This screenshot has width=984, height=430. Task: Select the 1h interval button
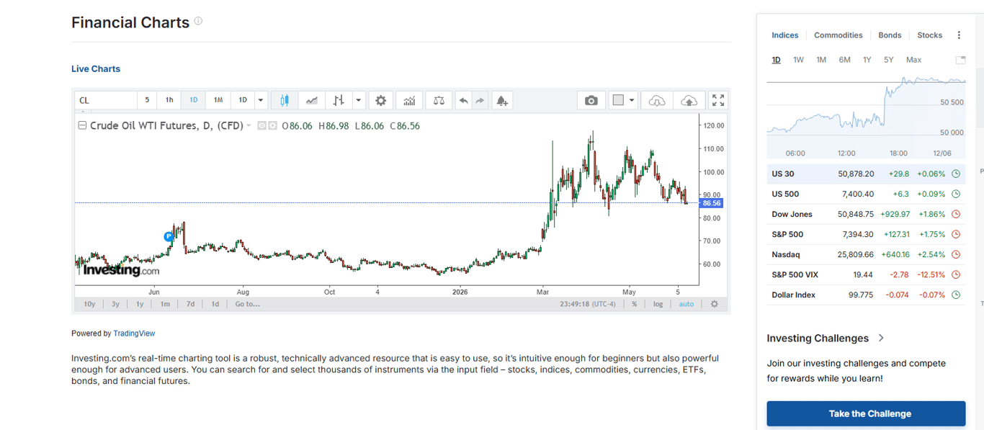coord(169,100)
